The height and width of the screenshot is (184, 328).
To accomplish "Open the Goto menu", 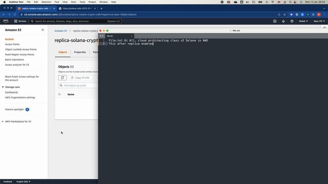I will 74,2.
